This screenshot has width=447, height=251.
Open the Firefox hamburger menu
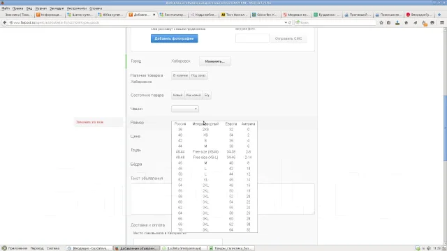coord(442,22)
